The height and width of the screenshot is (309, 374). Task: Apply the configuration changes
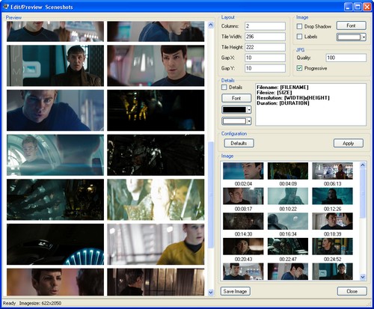pos(349,143)
